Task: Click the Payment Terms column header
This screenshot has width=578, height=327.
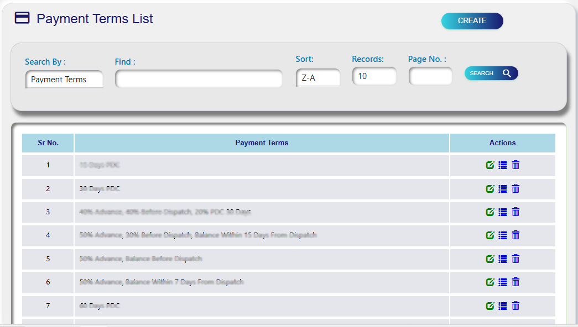Action: [x=262, y=143]
